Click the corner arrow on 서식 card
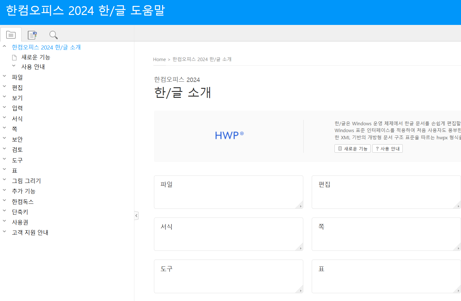The image size is (461, 301). point(300,248)
